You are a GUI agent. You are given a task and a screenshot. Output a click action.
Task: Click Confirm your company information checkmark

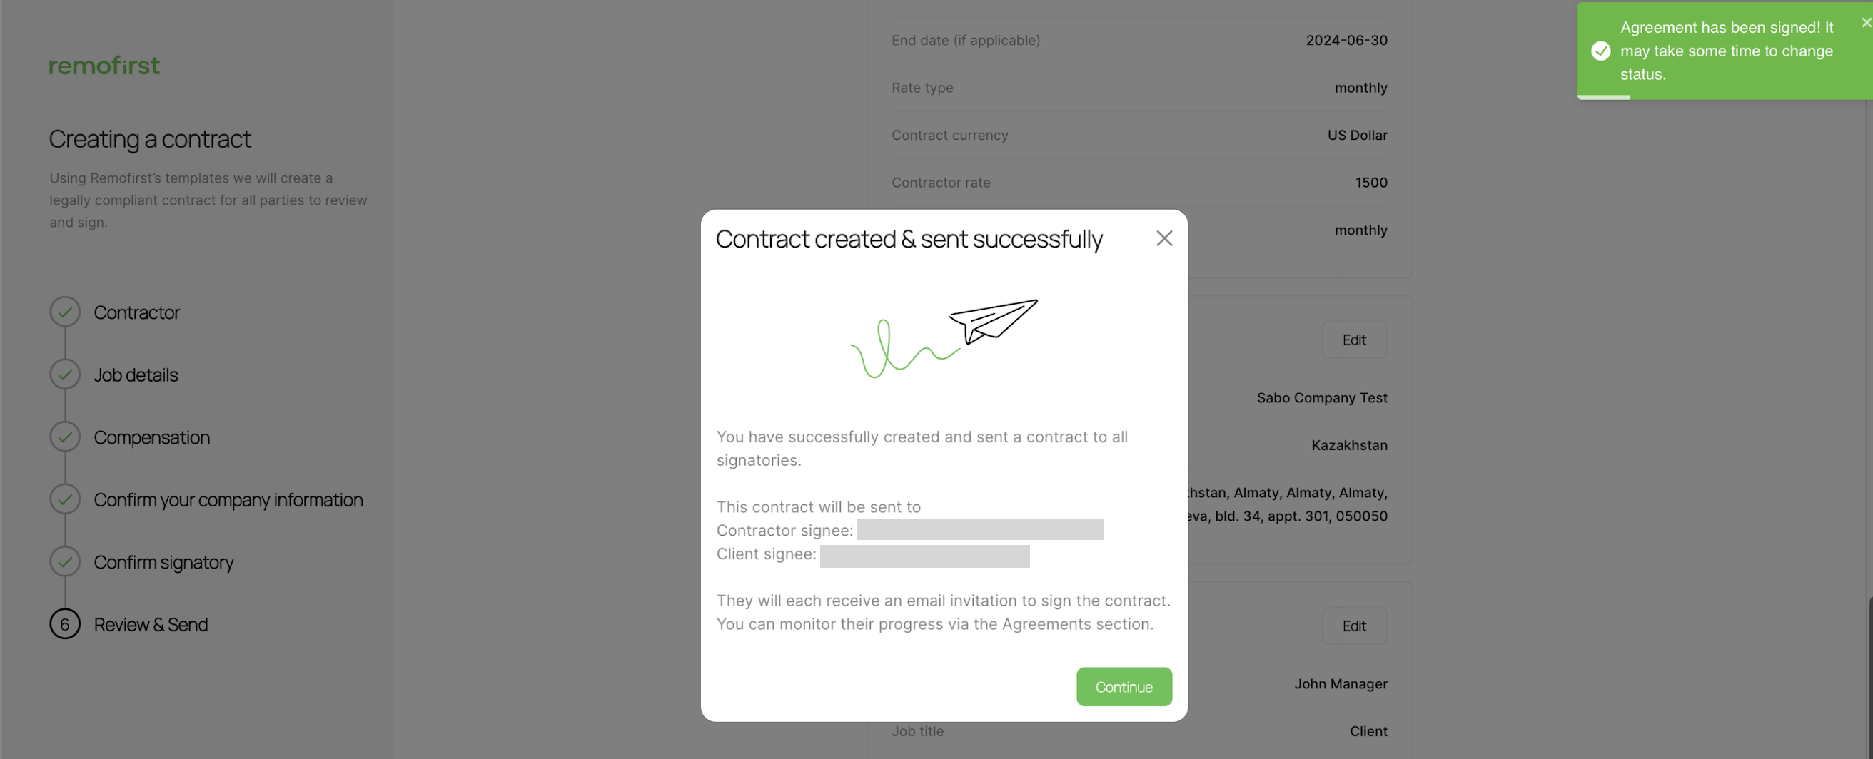65,499
